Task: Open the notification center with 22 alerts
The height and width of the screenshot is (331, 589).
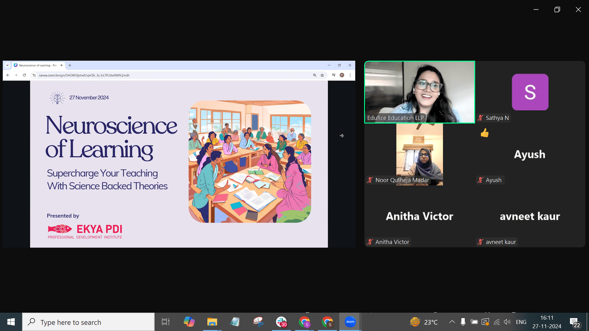Action: (575, 323)
